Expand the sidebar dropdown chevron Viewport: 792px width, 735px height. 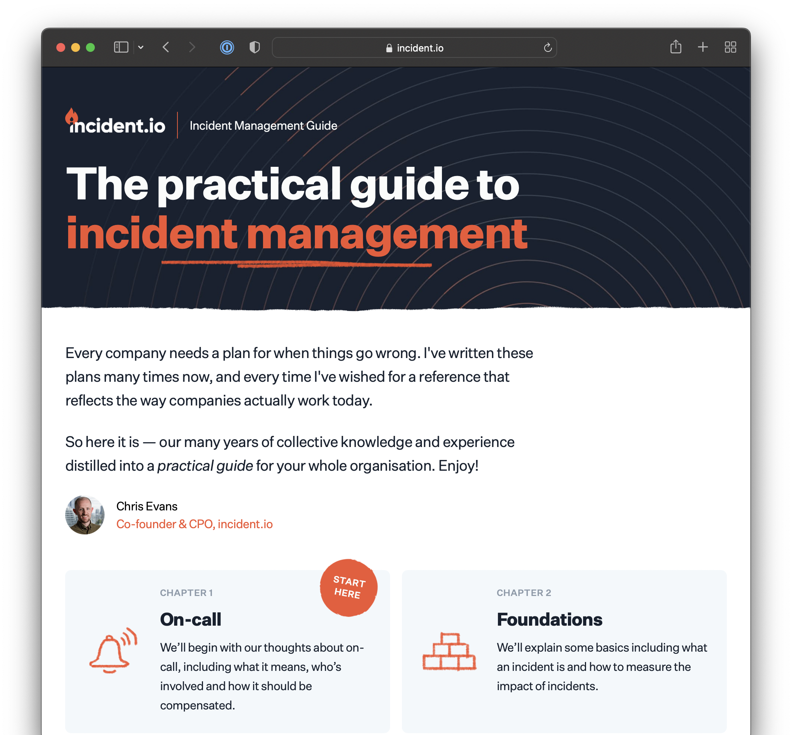[x=141, y=47]
